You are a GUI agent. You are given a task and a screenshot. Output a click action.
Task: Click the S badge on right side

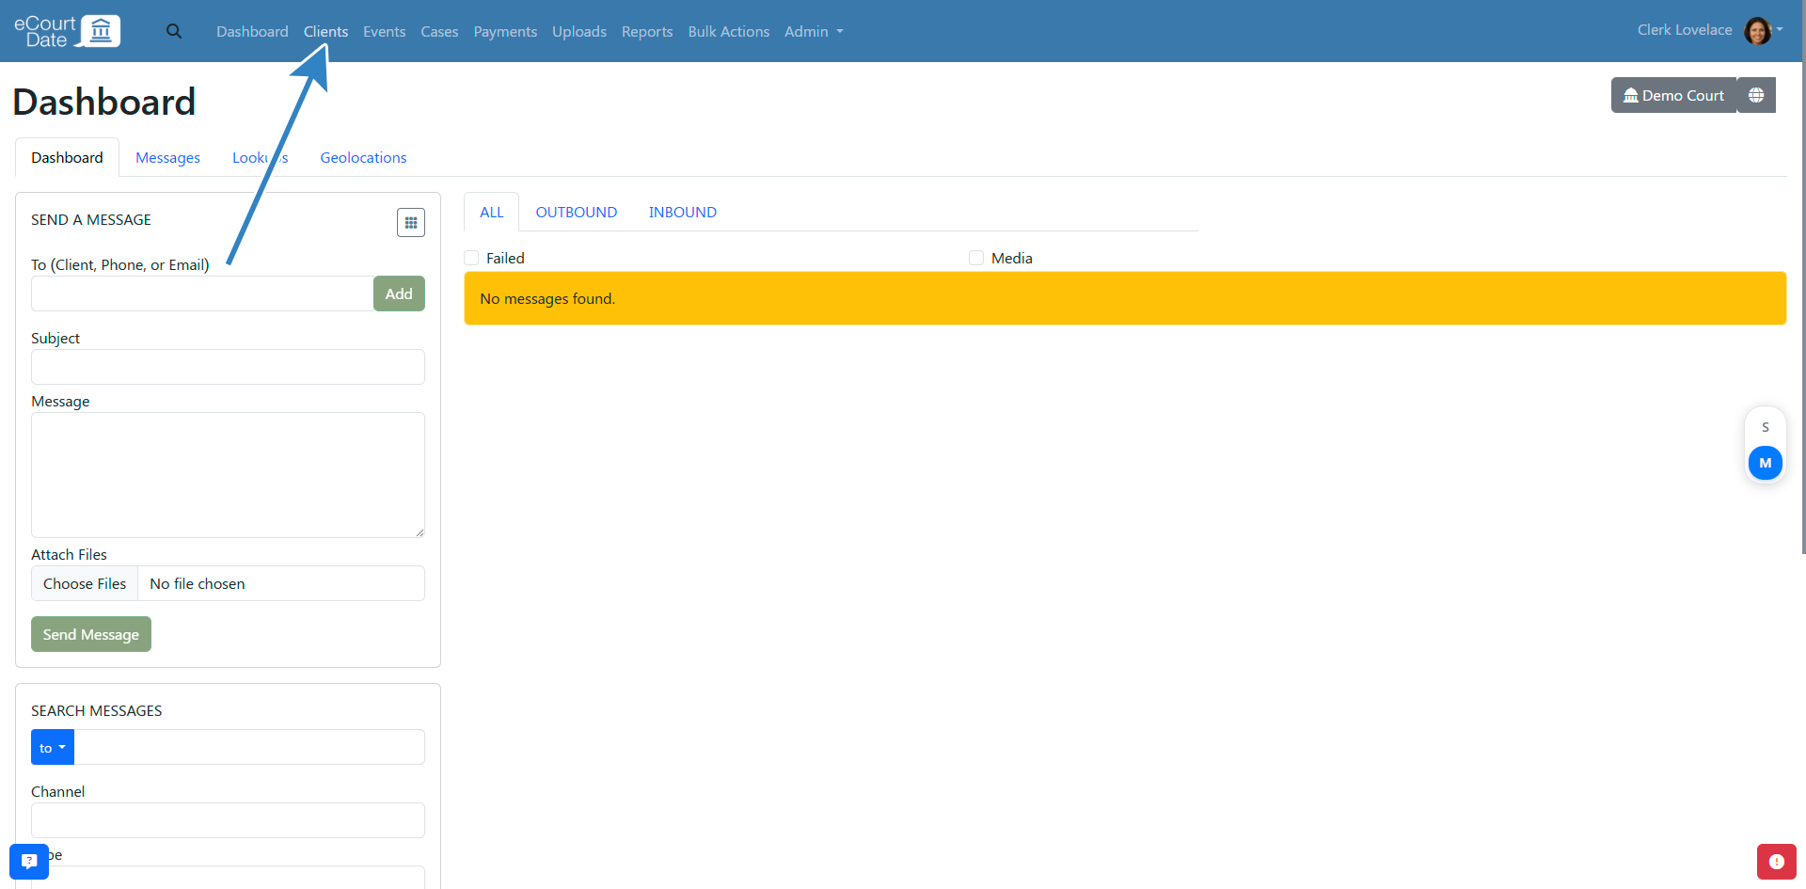(1765, 427)
